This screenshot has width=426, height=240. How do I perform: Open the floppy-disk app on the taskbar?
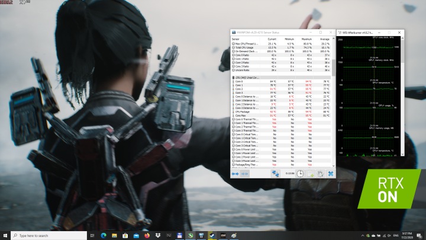pyautogui.click(x=180, y=235)
